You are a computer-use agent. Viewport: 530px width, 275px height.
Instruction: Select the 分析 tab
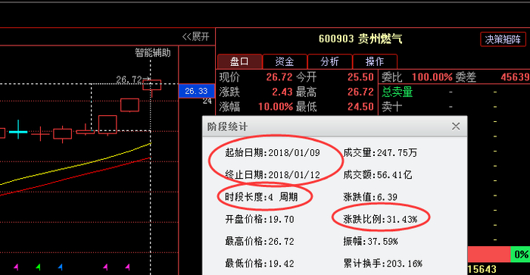329,61
